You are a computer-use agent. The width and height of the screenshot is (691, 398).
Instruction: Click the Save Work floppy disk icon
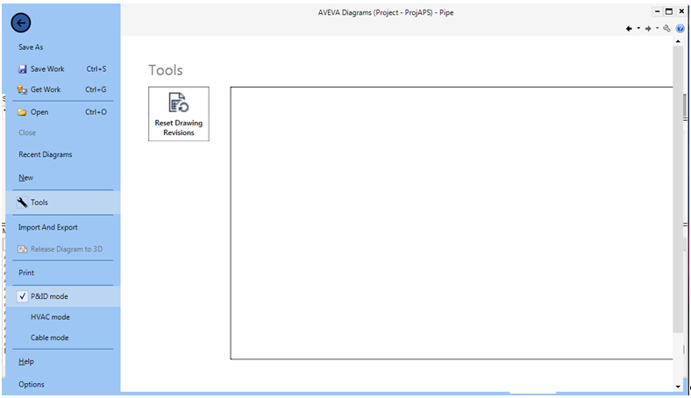click(23, 68)
